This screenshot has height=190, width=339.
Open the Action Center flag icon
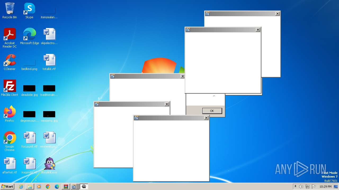click(x=314, y=187)
